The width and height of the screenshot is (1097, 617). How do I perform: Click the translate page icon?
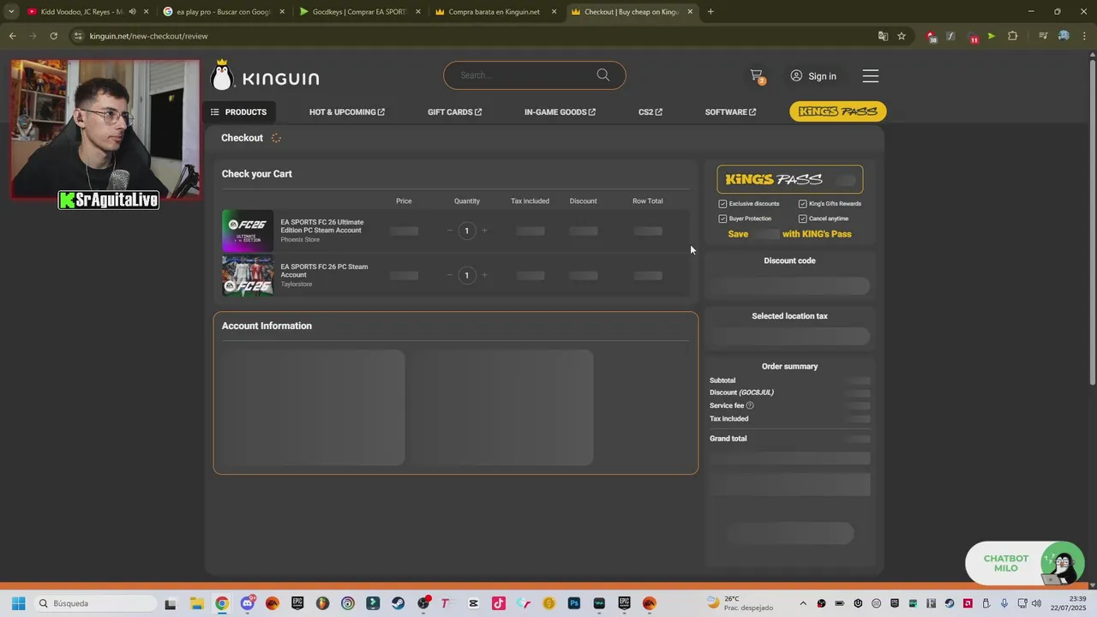883,36
